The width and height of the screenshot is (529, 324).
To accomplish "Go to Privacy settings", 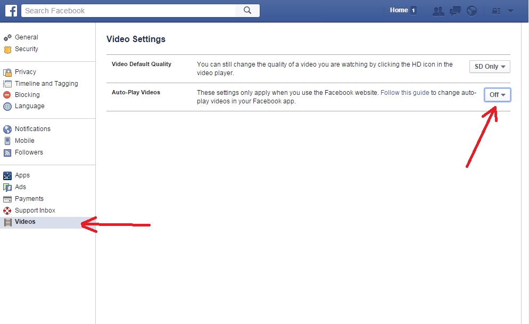I will [x=26, y=71].
